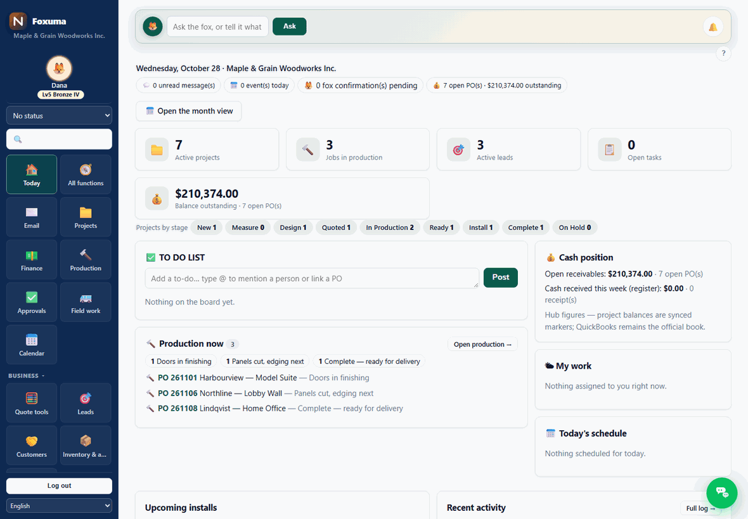Open the All functions compass tile
The height and width of the screenshot is (519, 748).
(x=86, y=175)
